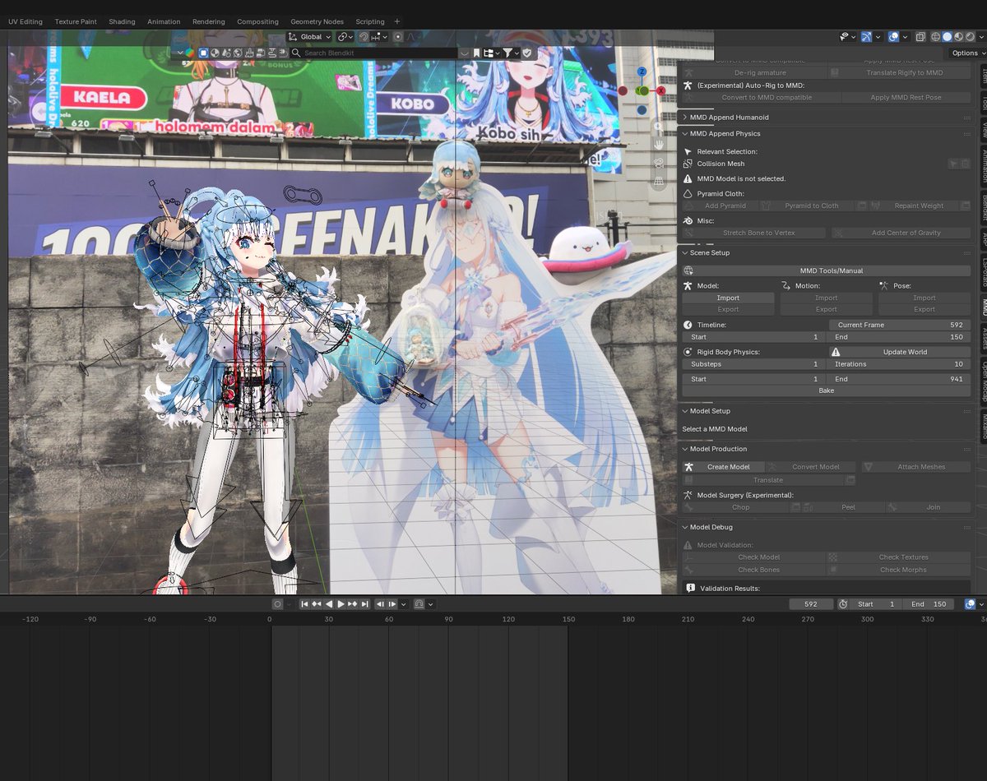Open the Texture Paint workspace tab

(x=76, y=21)
